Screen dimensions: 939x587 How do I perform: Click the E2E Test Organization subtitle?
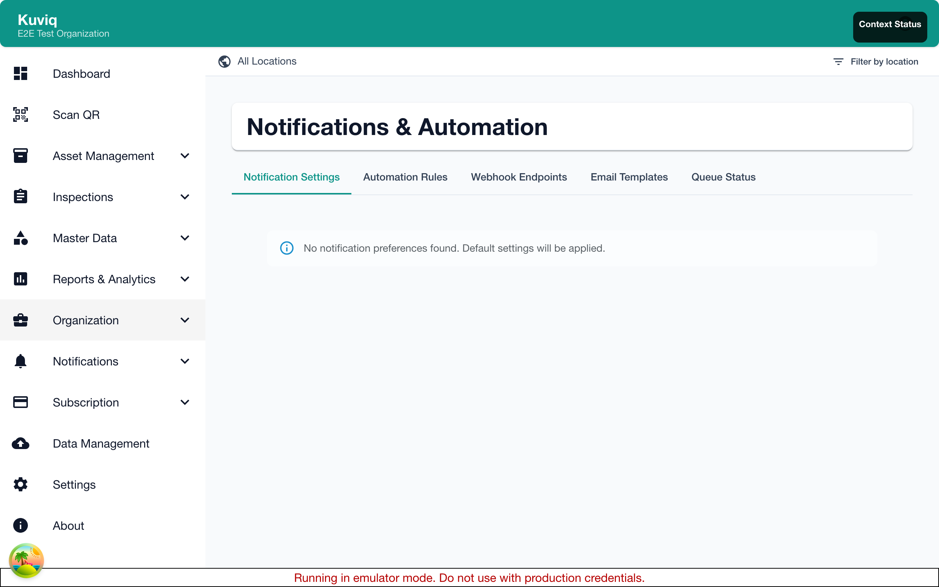point(63,34)
